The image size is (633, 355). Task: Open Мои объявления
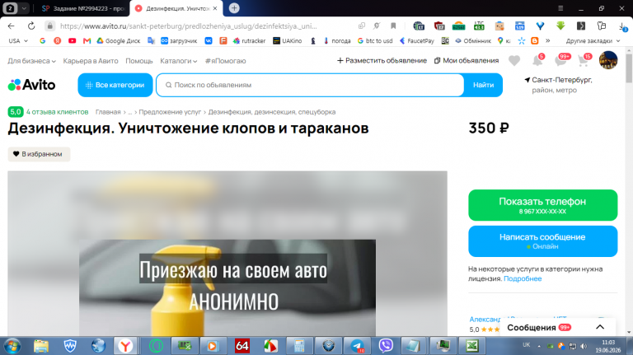pyautogui.click(x=467, y=60)
